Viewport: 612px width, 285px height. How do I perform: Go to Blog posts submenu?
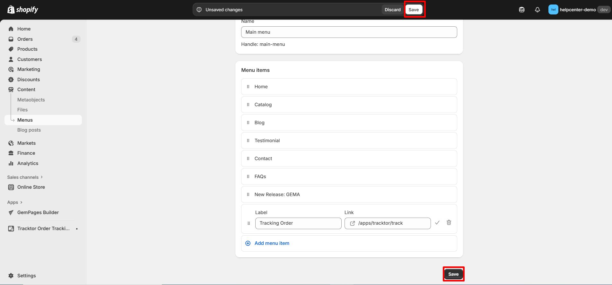(x=29, y=130)
